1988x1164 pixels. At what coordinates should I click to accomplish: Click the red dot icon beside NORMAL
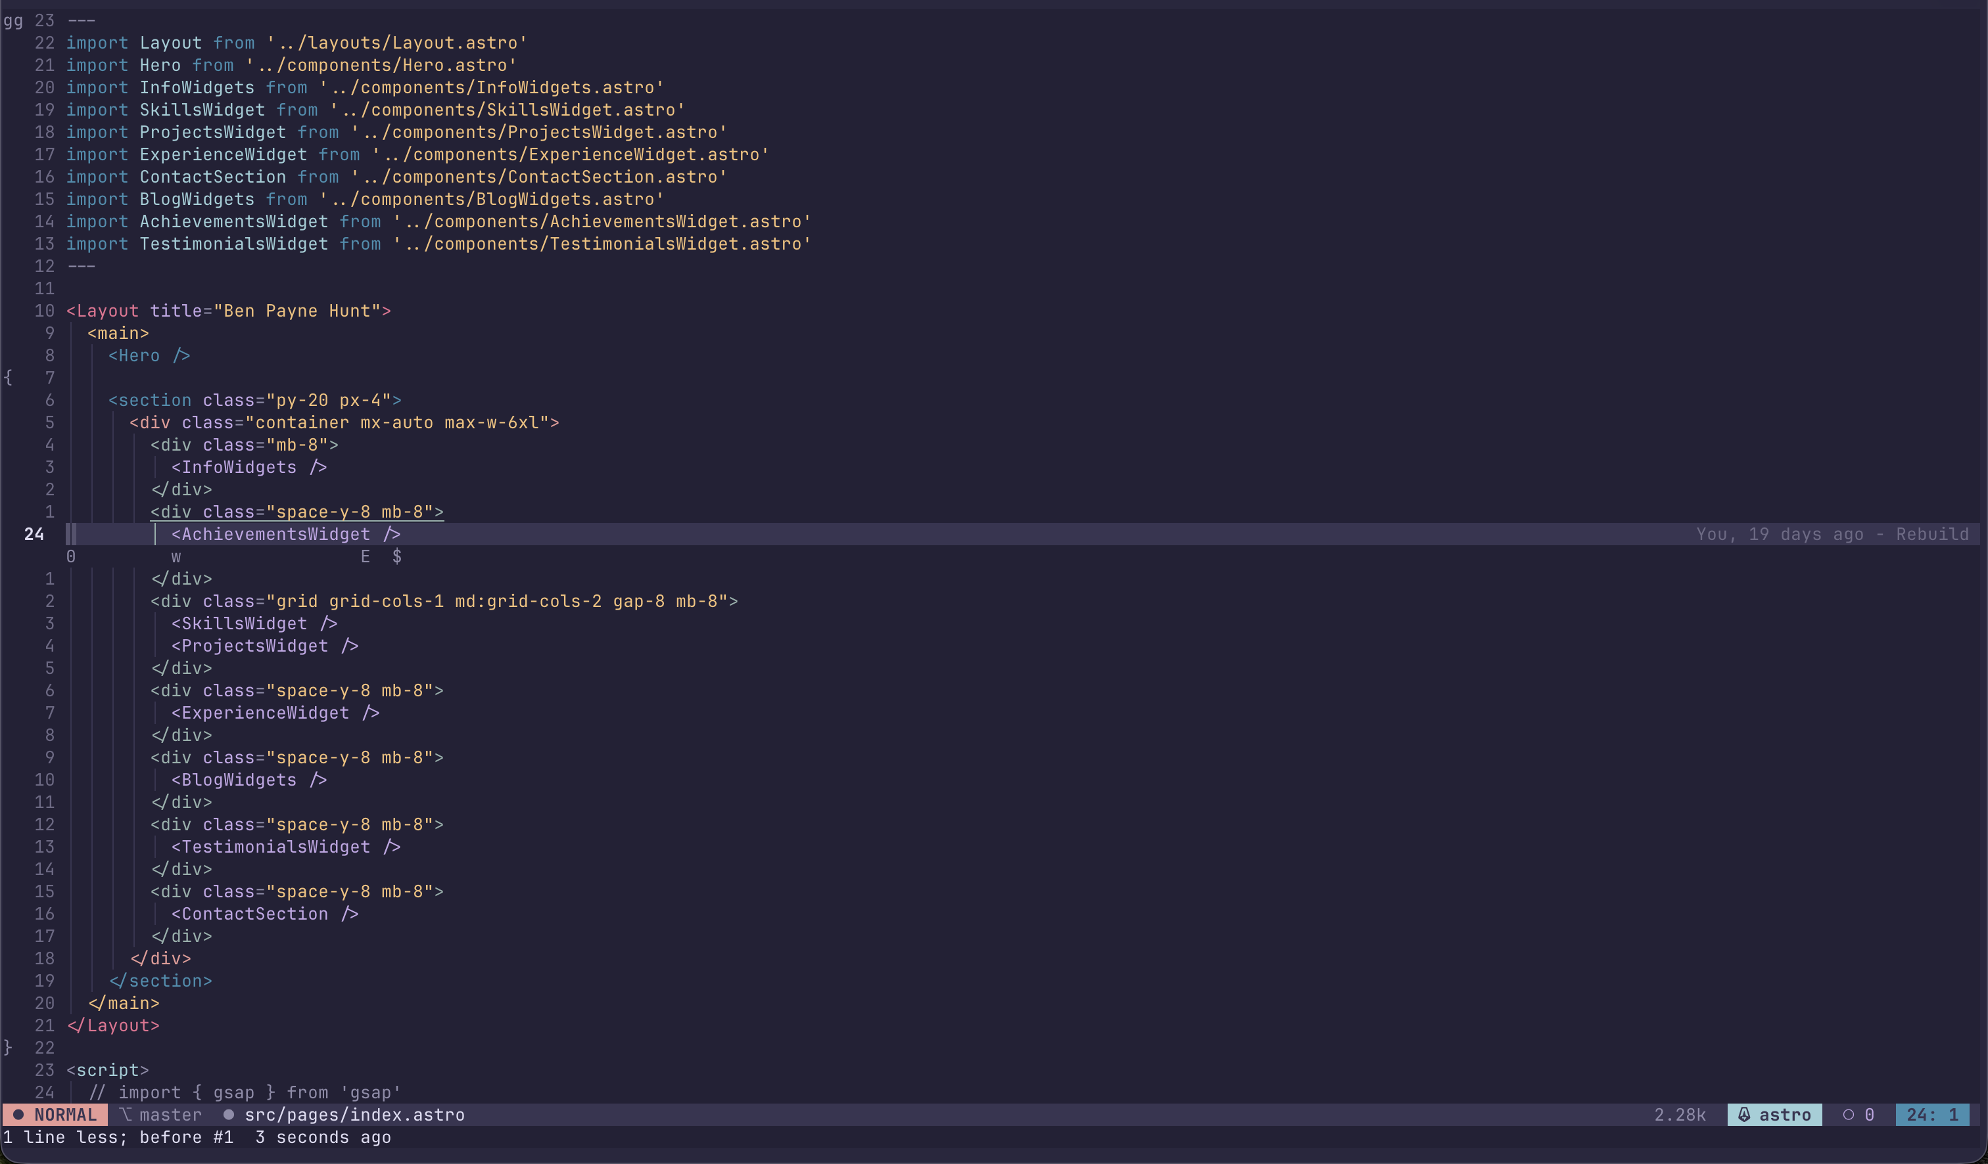tap(17, 1114)
